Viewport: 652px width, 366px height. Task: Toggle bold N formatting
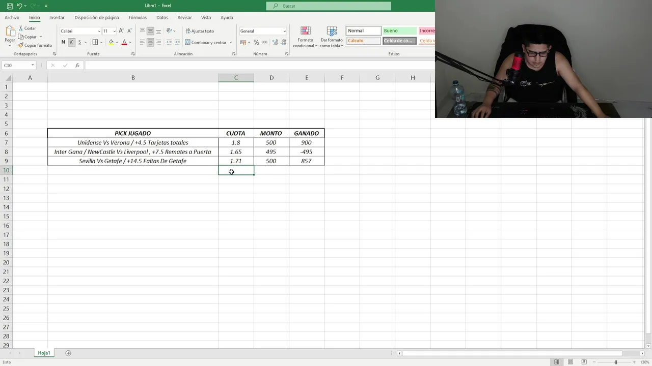point(63,42)
